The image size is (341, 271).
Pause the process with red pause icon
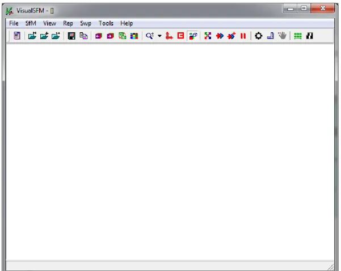(x=243, y=36)
